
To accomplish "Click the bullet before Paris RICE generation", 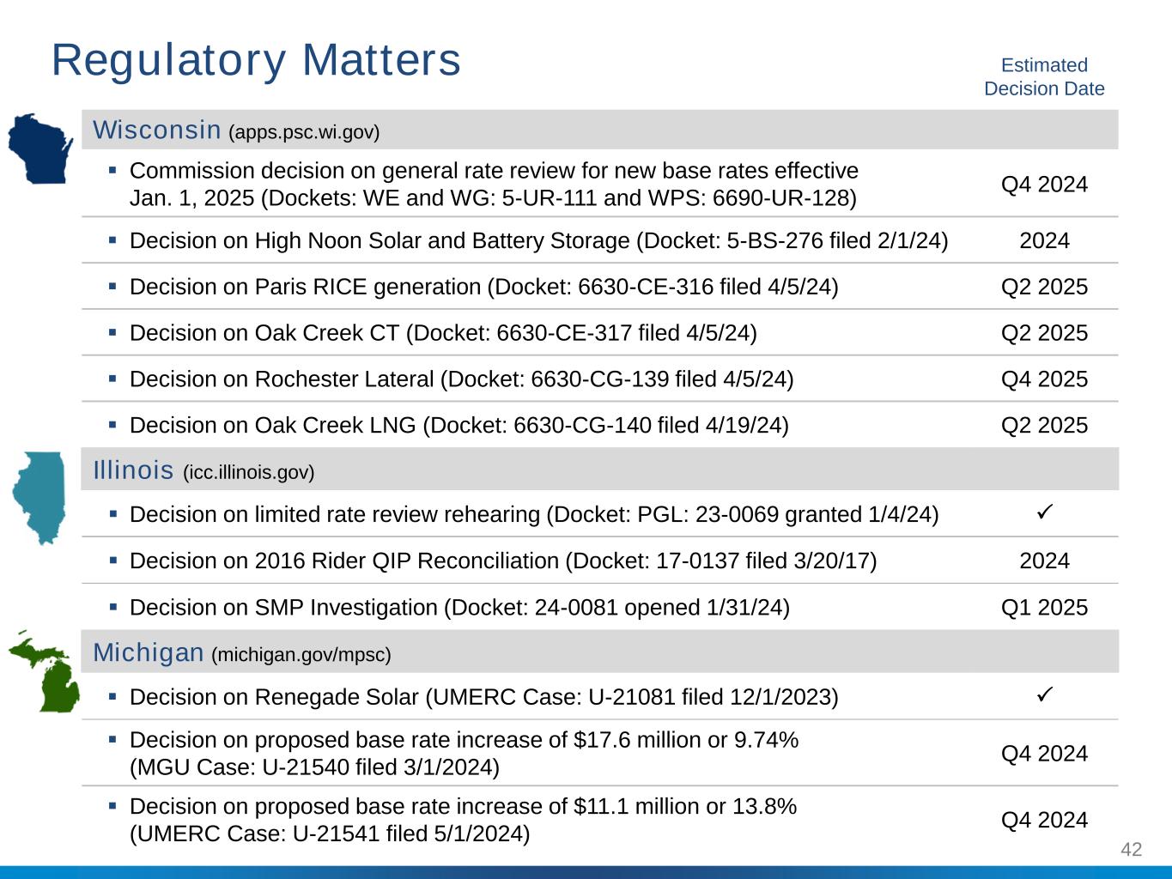I will 112,287.
